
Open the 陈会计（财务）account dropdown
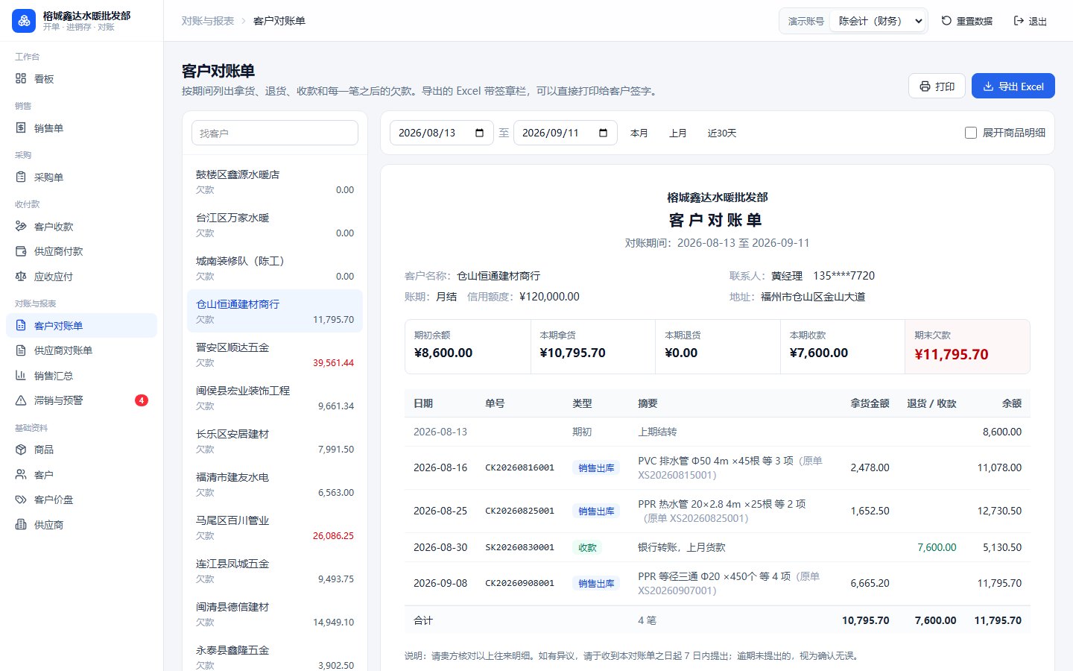coord(879,21)
